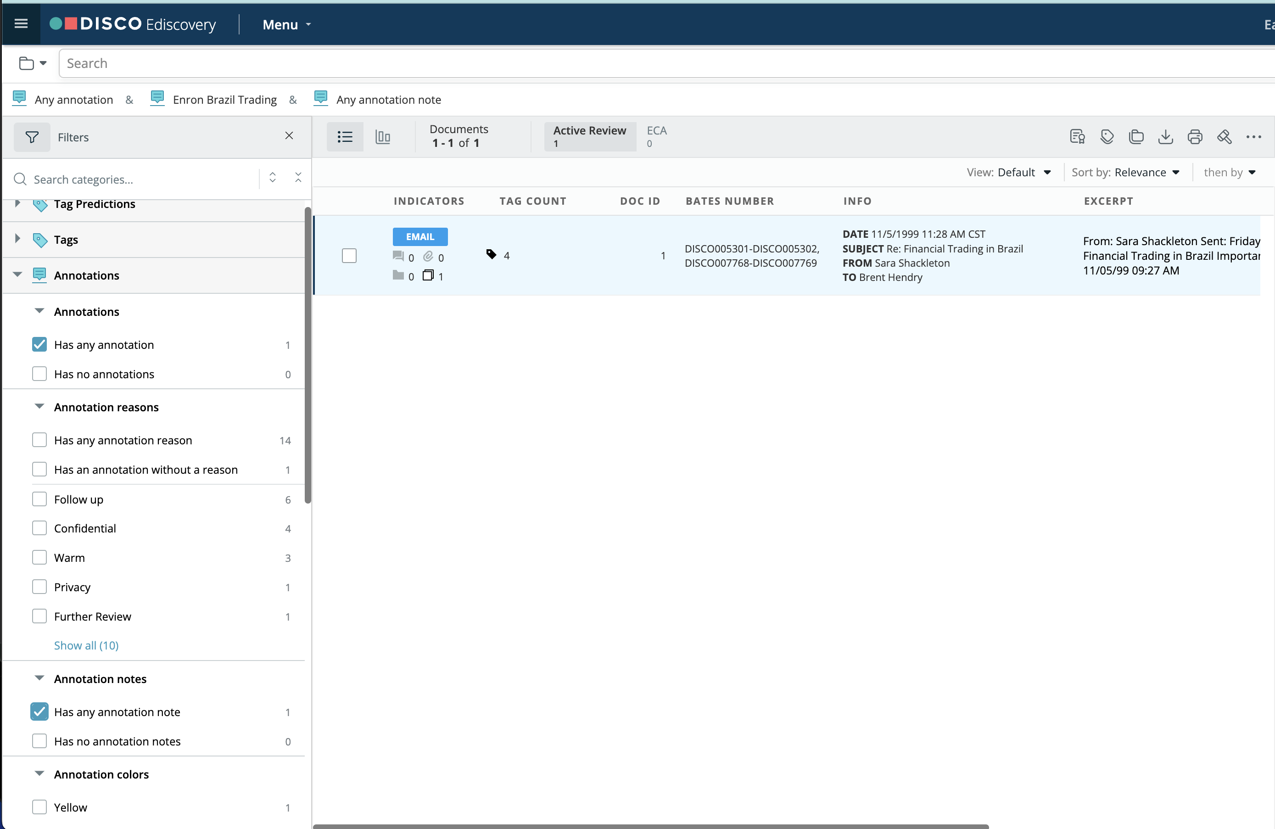
Task: Open the 'then by' sort dropdown
Action: (x=1230, y=172)
